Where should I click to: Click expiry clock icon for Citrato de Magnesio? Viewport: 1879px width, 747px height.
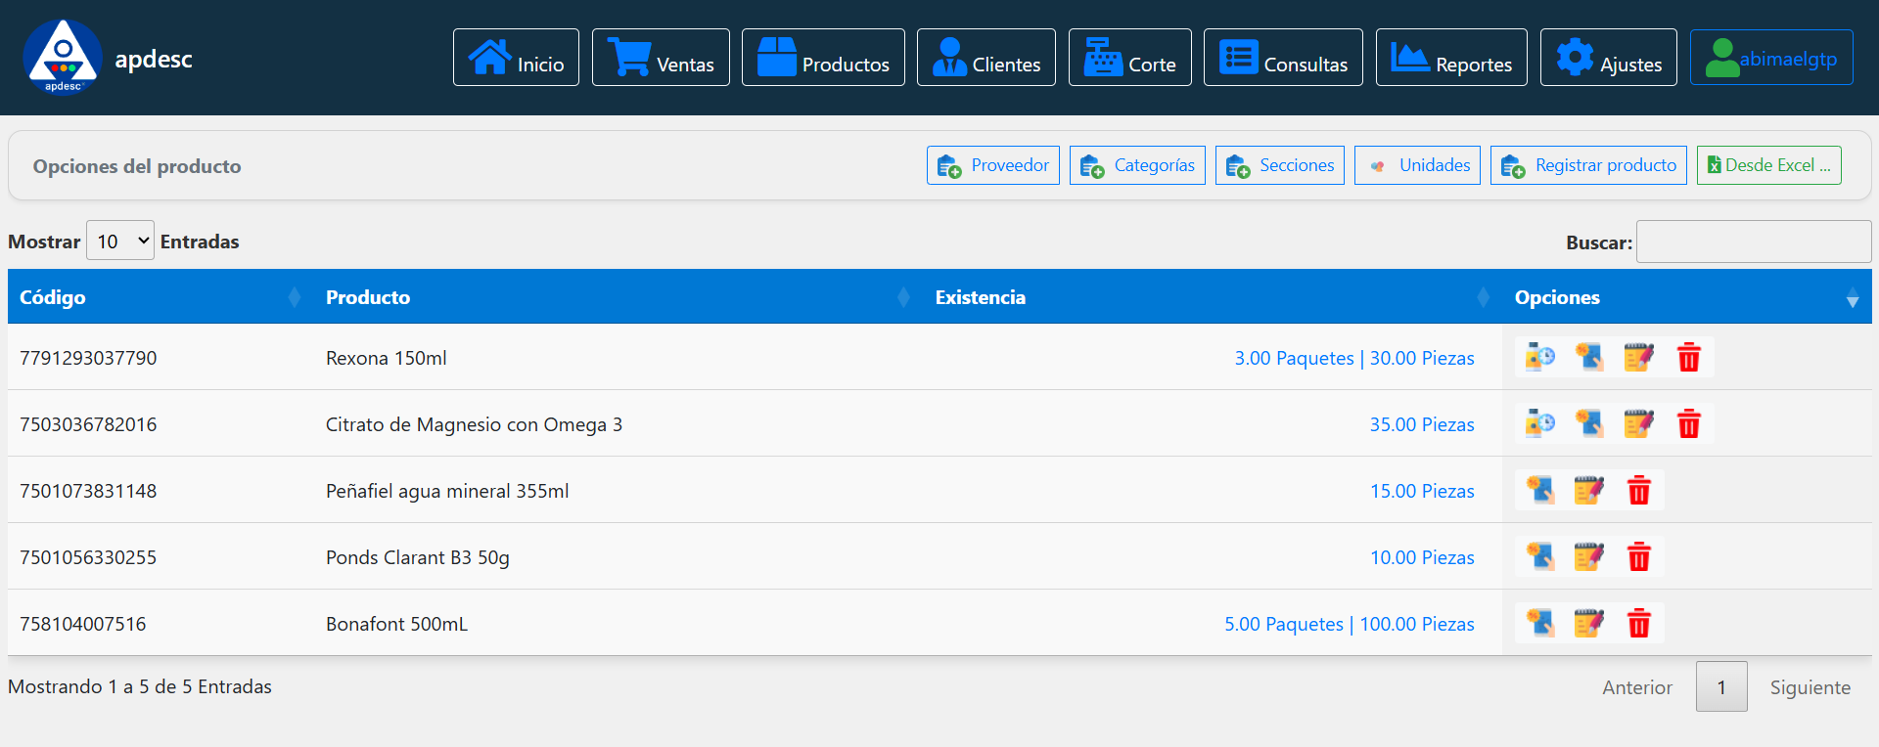pos(1540,424)
